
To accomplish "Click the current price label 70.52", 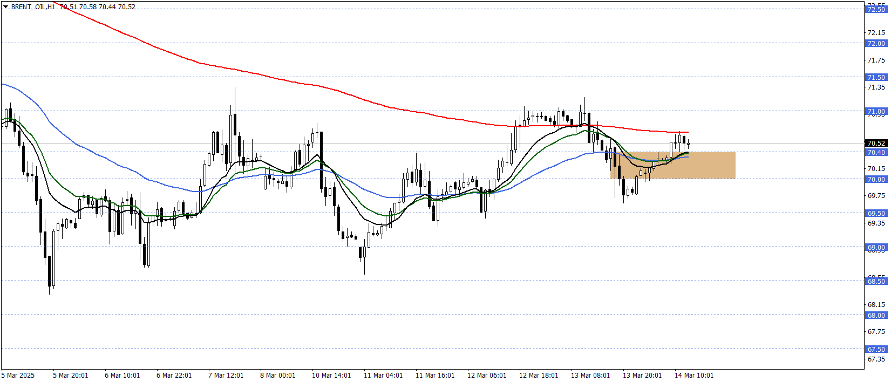I will pyautogui.click(x=876, y=143).
